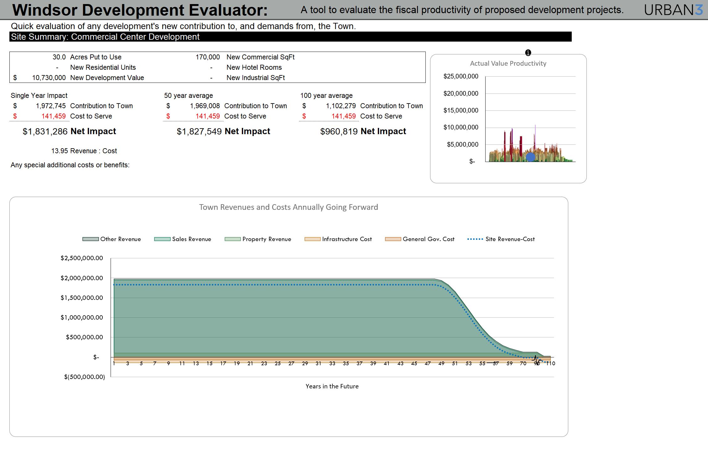708x450 pixels.
Task: Click the info icon above Actual Value Productivity
Action: 528,53
